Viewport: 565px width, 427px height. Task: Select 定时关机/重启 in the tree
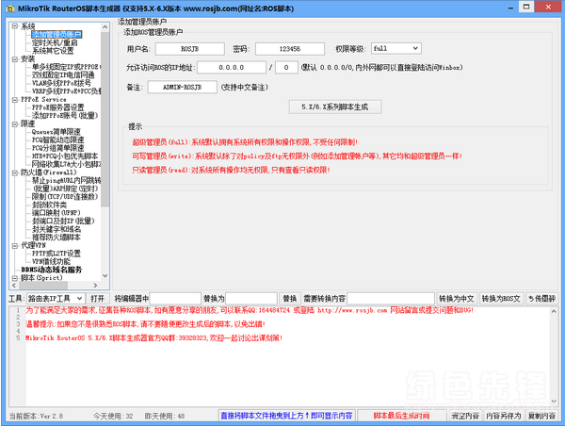(x=55, y=42)
